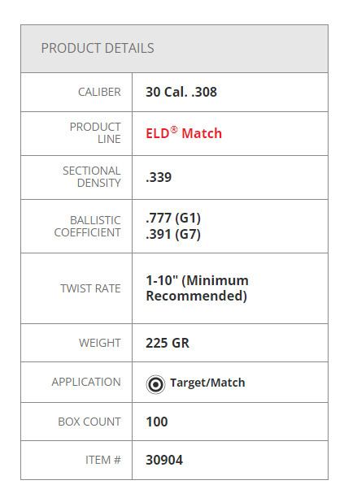Select the box count value 100

[x=157, y=422]
